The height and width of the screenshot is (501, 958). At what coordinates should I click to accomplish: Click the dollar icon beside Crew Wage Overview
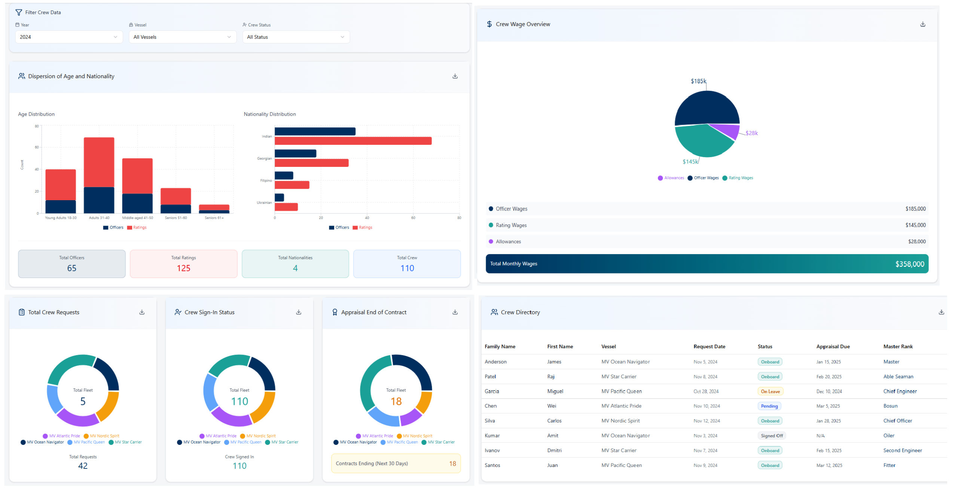pyautogui.click(x=489, y=24)
